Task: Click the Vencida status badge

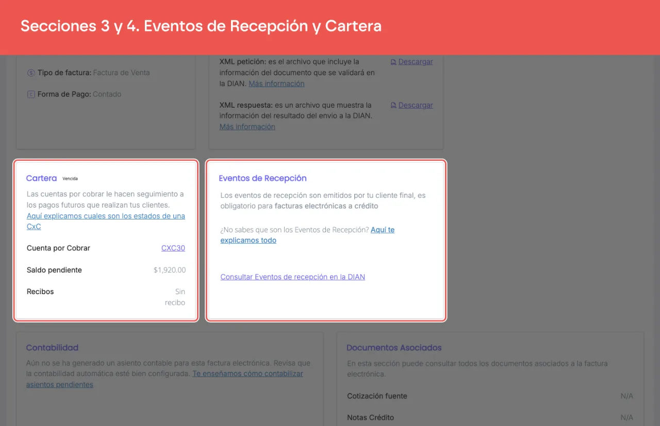Action: pos(70,179)
